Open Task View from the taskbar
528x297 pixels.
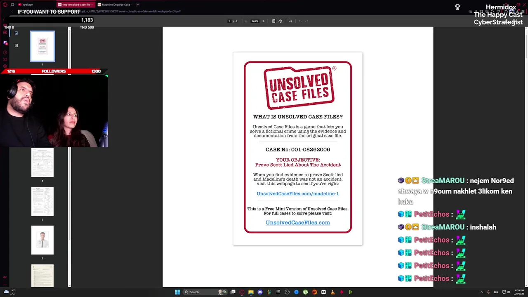pos(233,292)
